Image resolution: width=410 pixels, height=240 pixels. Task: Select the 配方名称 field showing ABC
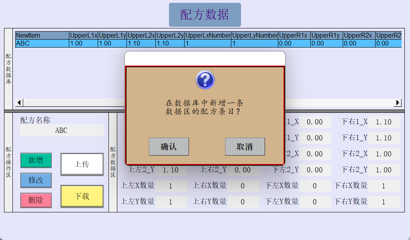click(62, 130)
